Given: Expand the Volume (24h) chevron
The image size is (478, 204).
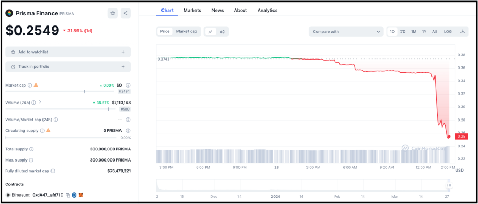Looking at the screenshot, I should click(40, 102).
